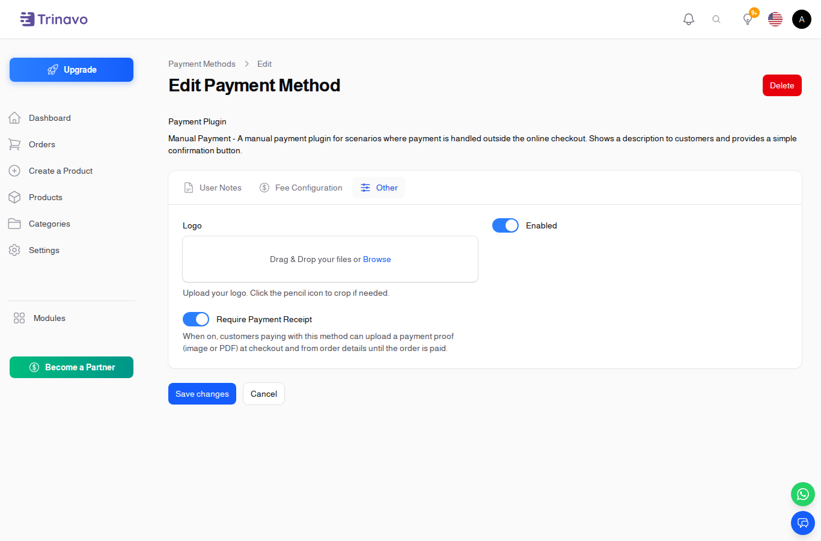Click the Modules grid icon
Viewport: 821px width, 541px height.
19,318
